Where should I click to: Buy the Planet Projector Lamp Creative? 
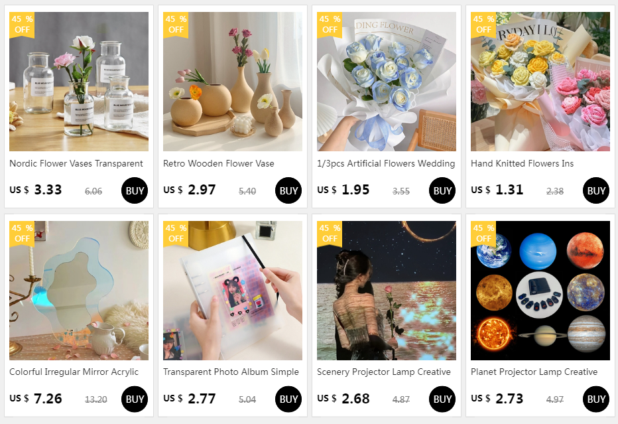[x=595, y=399]
